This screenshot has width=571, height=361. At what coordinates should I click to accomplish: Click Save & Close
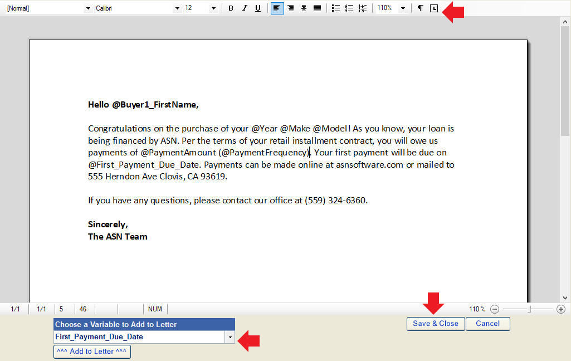tap(436, 324)
